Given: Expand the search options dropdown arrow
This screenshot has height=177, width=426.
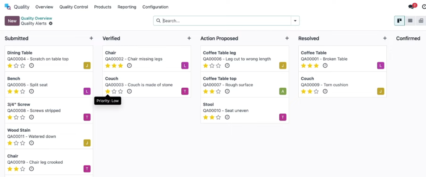Looking at the screenshot, I should tap(295, 21).
